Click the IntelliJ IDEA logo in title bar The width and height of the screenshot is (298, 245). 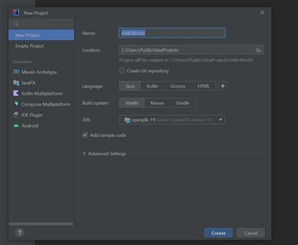tap(16, 13)
